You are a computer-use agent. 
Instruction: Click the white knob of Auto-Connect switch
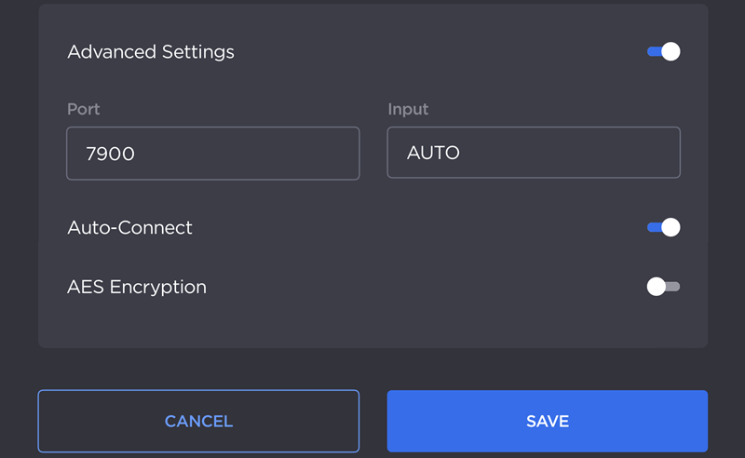pos(670,227)
